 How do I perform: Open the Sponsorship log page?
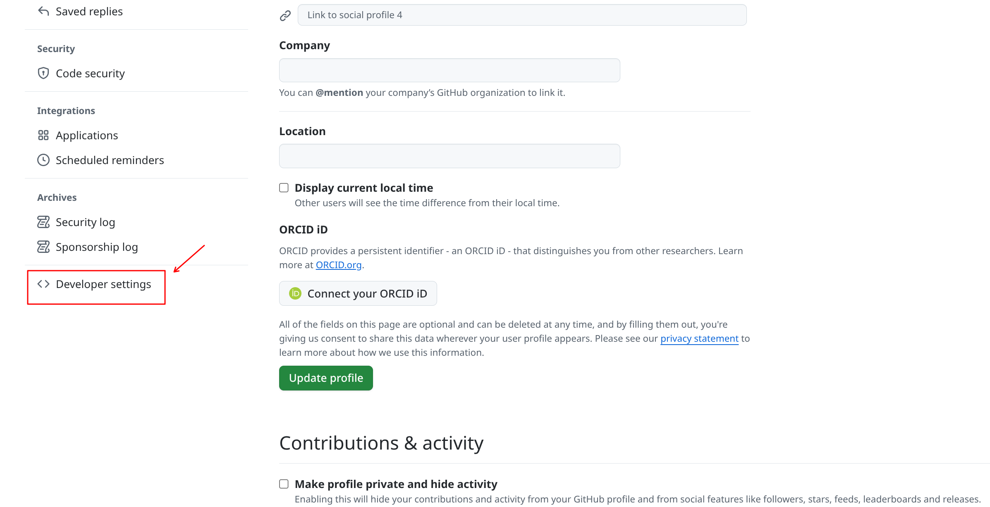pyautogui.click(x=97, y=247)
